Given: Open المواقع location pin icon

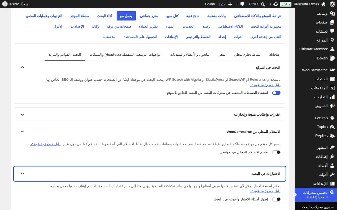Looking at the screenshot, I should 332,40.
